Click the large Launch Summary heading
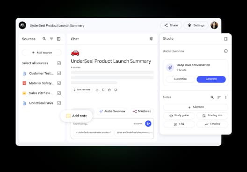Viewport: 247px width, 172px height. pyautogui.click(x=111, y=61)
